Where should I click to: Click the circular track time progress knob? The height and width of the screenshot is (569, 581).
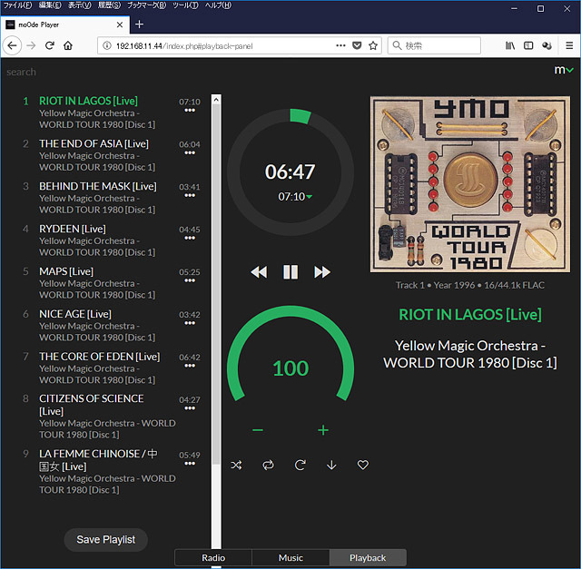pyautogui.click(x=290, y=172)
